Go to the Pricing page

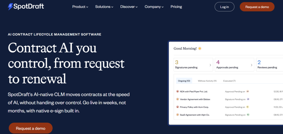[176, 7]
